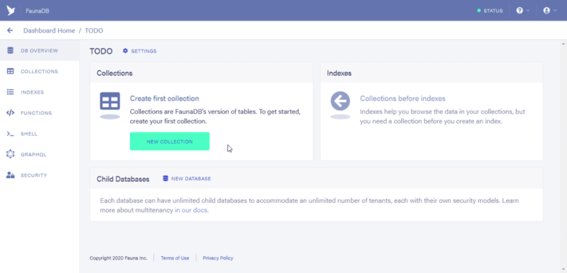Click the NEW COLLECTION button
The height and width of the screenshot is (273, 567).
[x=169, y=142]
